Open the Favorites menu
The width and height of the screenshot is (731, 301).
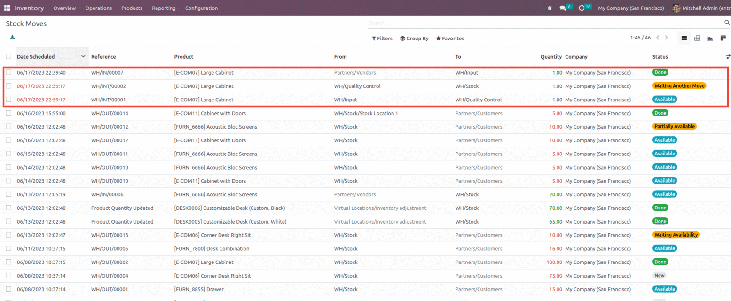(449, 38)
